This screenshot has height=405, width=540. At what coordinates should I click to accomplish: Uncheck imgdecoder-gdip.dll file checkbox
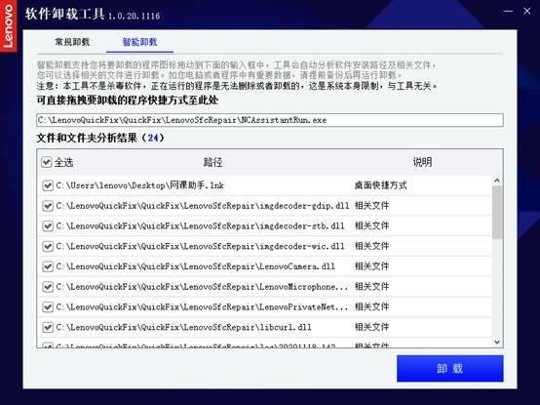point(47,206)
